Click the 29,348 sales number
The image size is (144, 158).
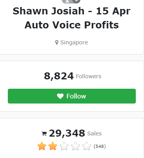pyautogui.click(x=67, y=133)
